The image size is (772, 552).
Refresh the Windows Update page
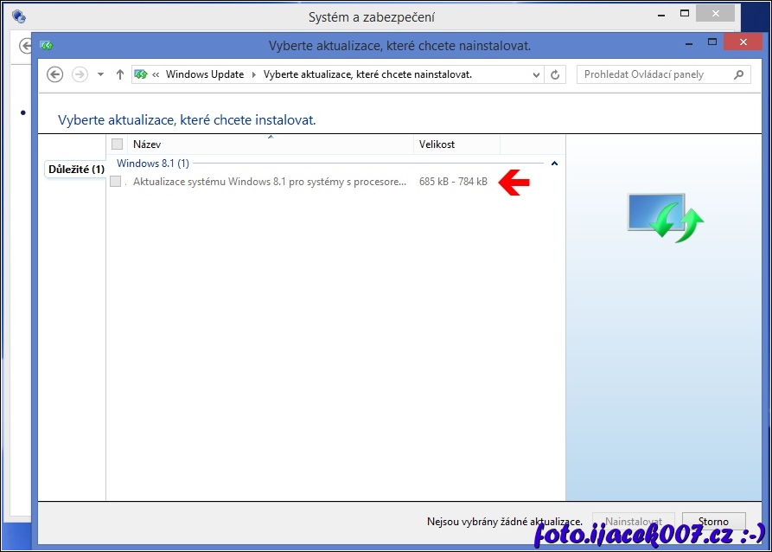coord(556,74)
